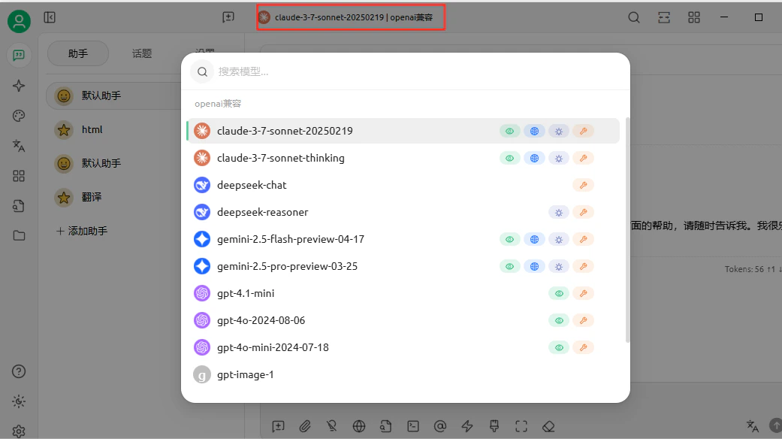The image size is (782, 439).
Task: Select deepseek-chat model
Action: (403, 185)
